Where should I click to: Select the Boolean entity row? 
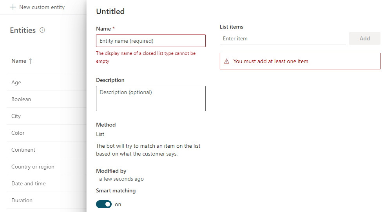point(47,100)
